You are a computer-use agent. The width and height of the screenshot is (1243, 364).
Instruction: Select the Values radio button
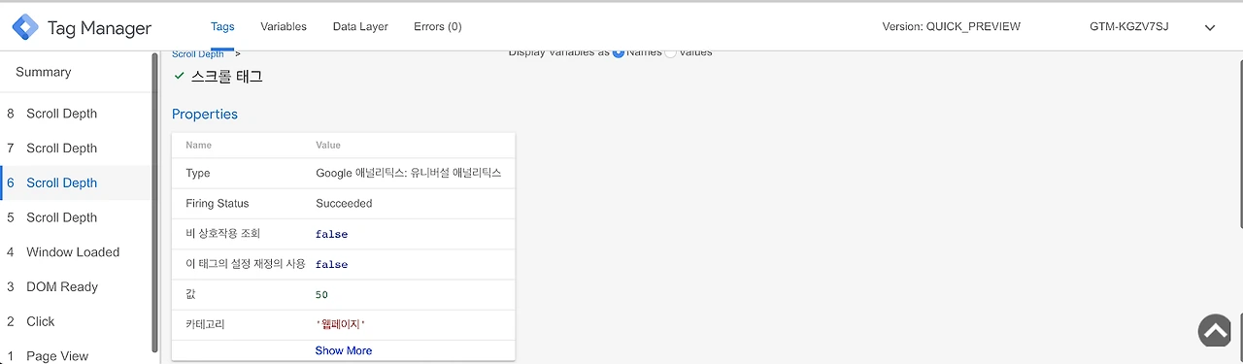(x=670, y=52)
